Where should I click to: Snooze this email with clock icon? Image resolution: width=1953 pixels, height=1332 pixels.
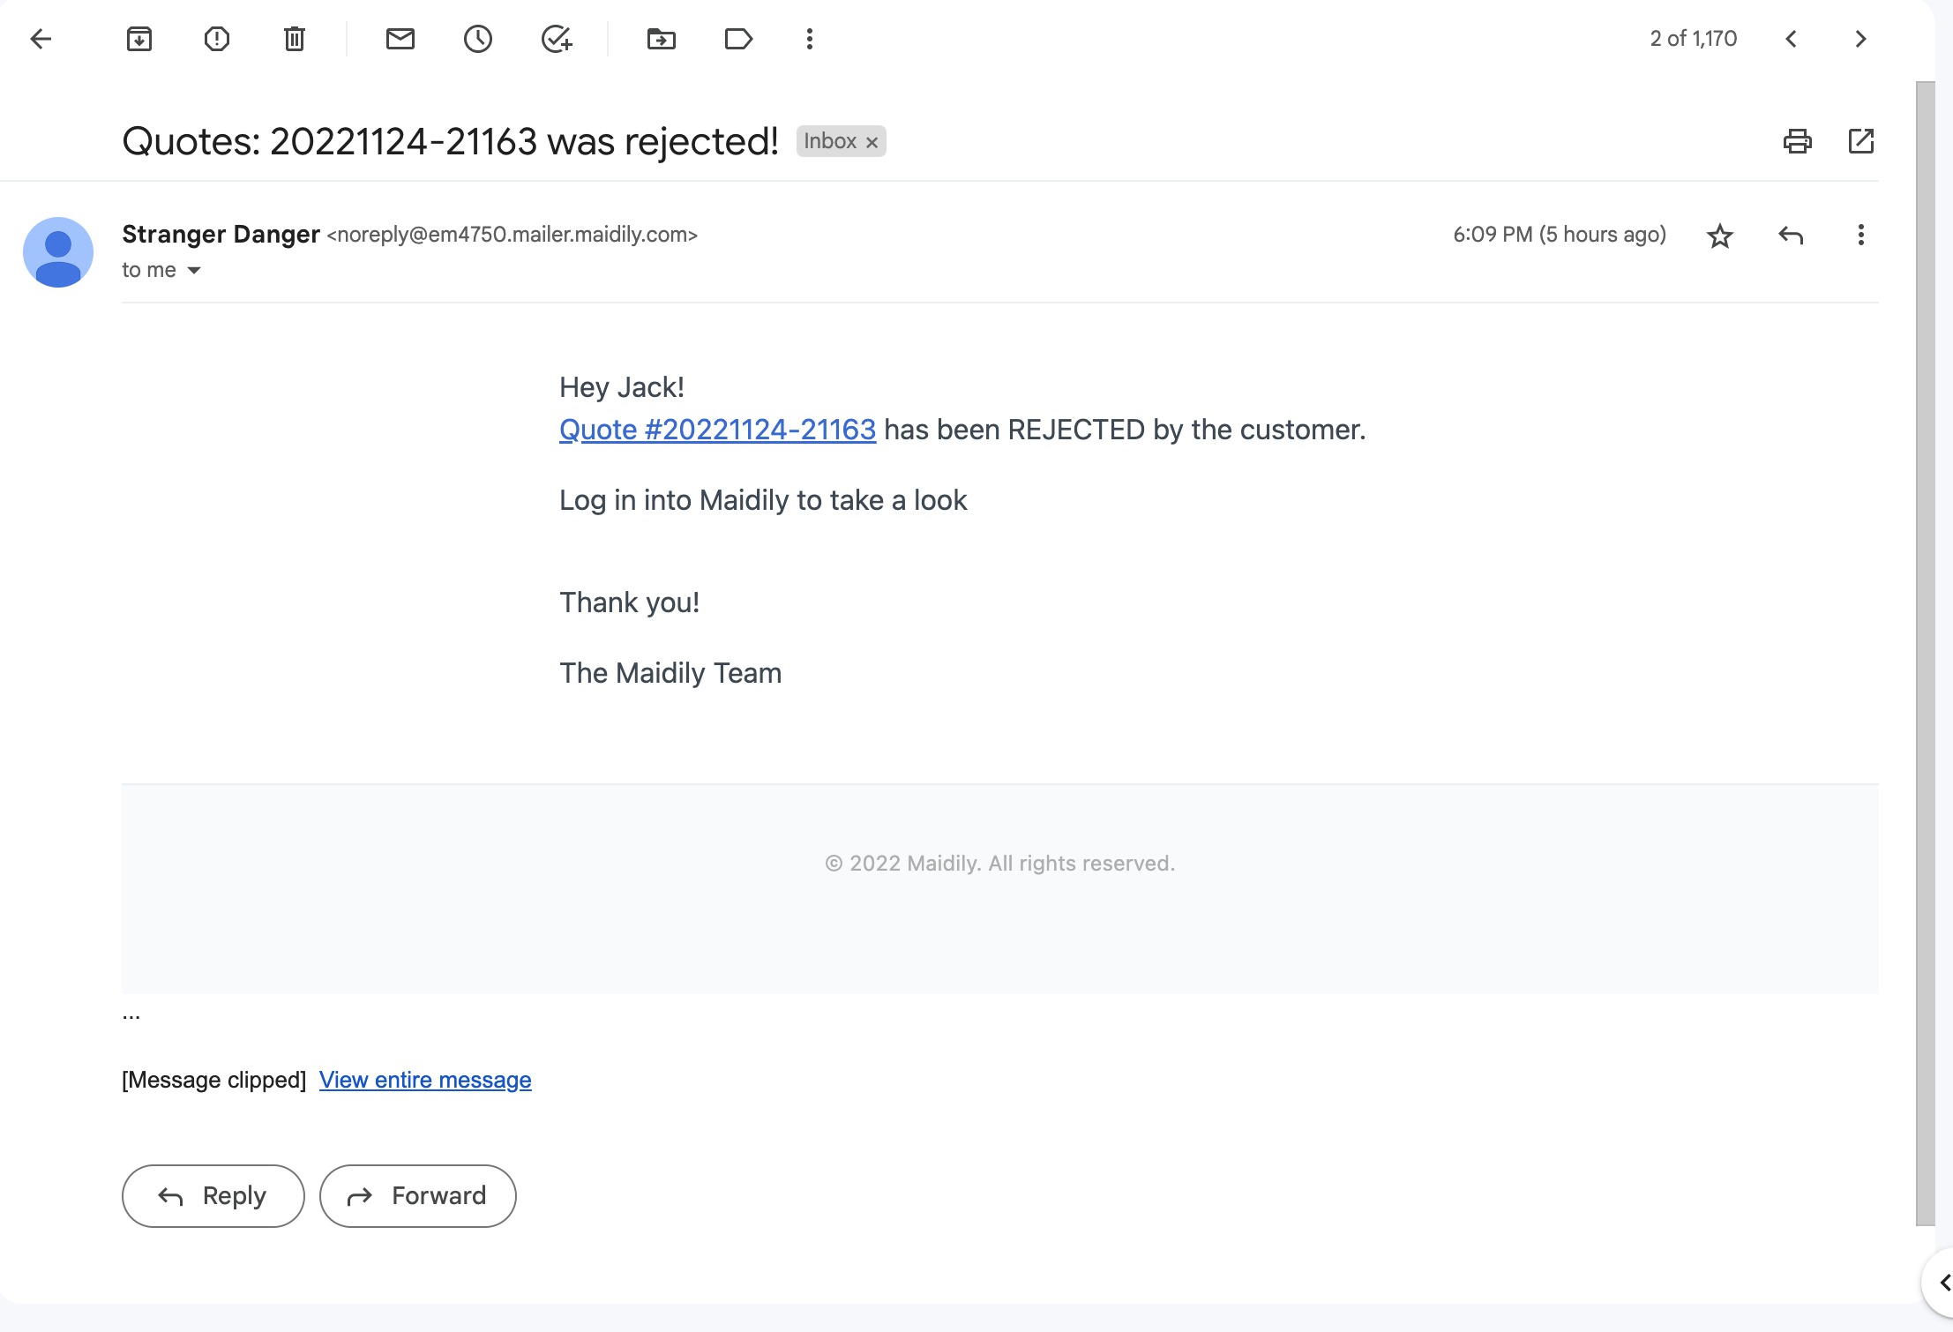(478, 39)
